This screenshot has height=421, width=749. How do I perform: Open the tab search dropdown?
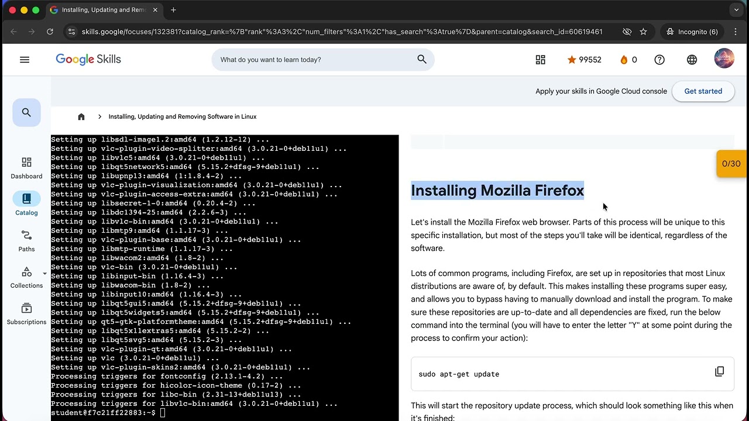pos(736,10)
